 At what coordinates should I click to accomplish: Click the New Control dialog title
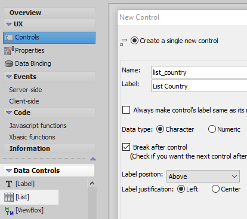(x=140, y=17)
